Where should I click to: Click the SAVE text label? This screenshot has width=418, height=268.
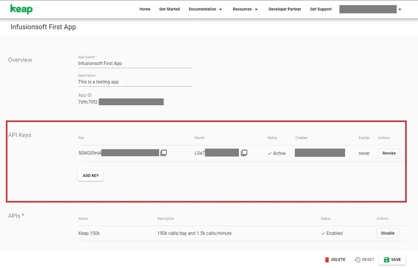[396, 259]
